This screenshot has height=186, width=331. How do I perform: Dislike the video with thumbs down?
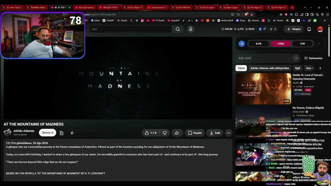point(165,133)
